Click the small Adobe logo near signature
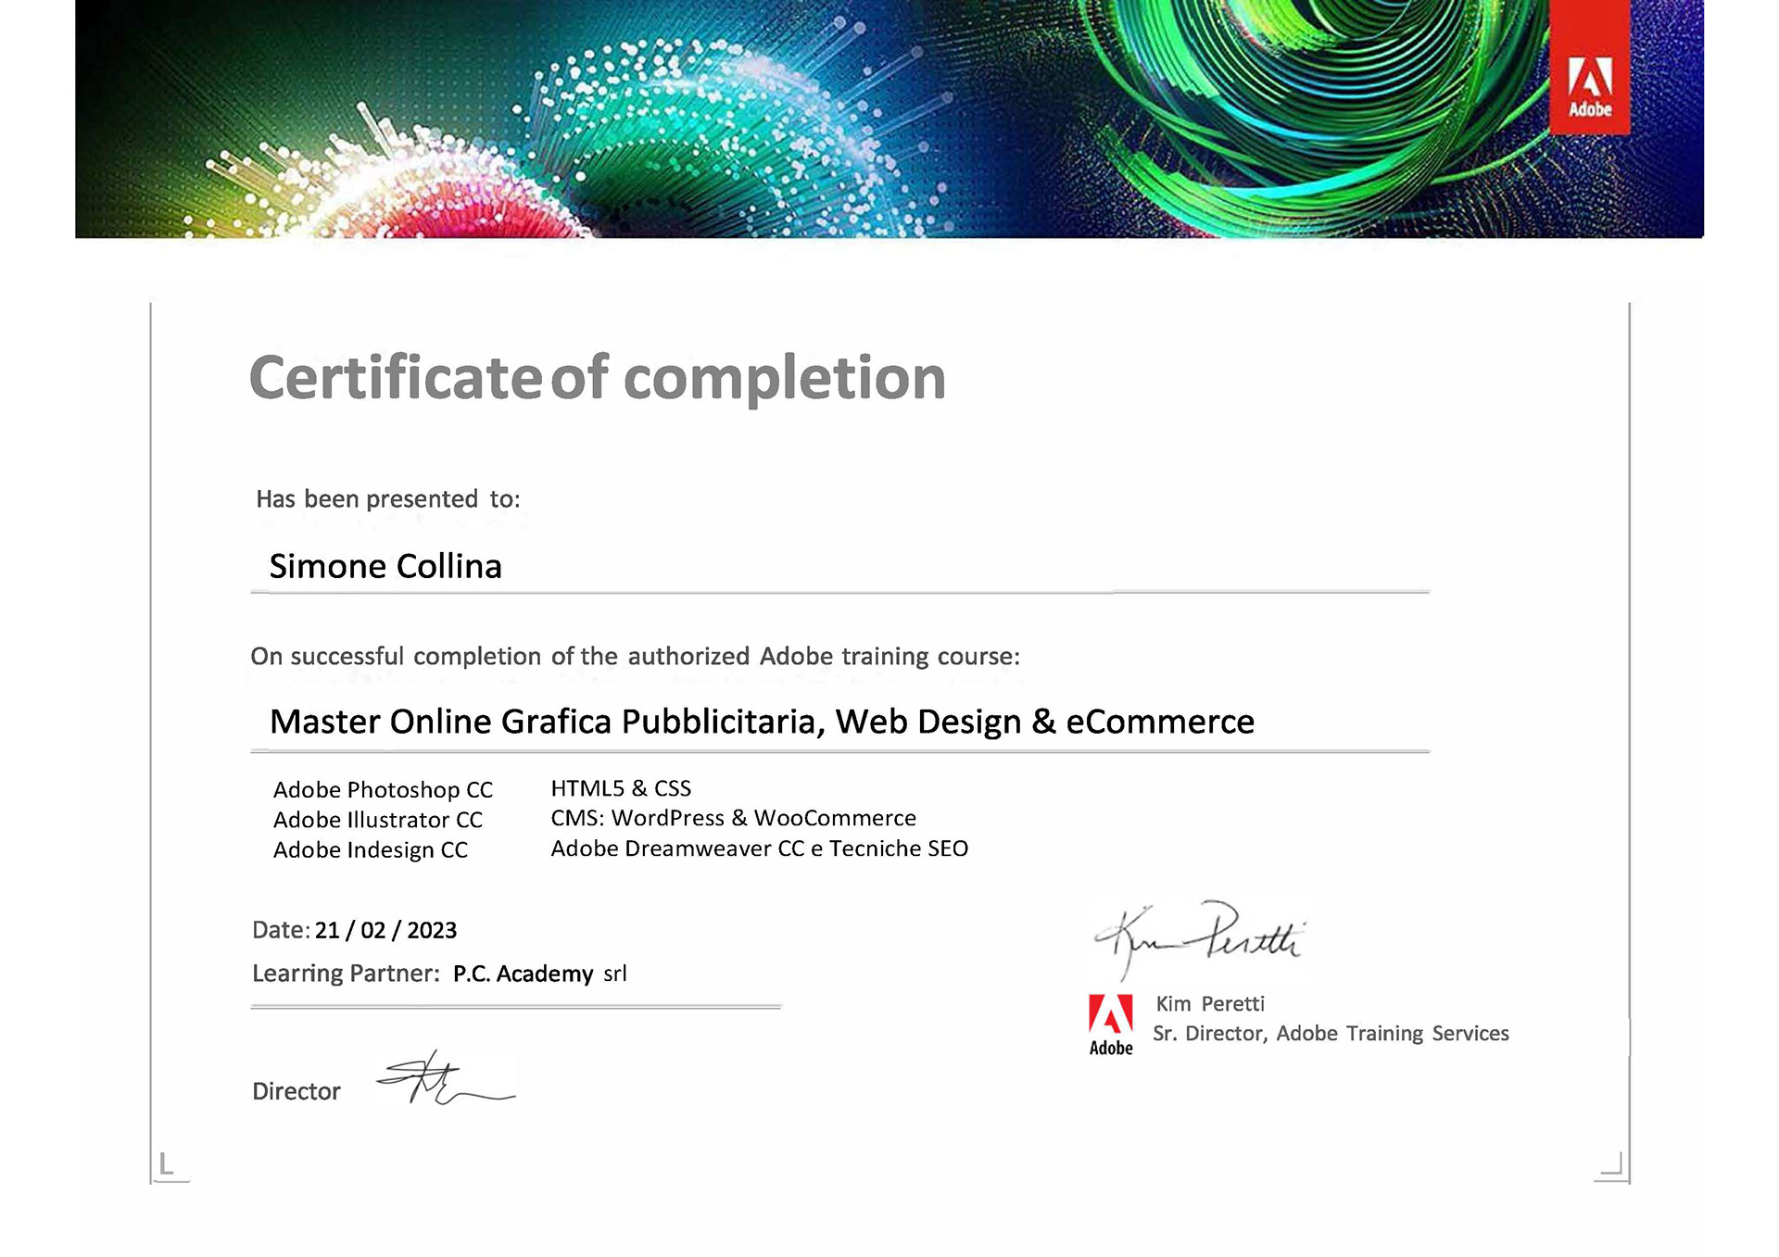The height and width of the screenshot is (1257, 1779). tap(1110, 1024)
